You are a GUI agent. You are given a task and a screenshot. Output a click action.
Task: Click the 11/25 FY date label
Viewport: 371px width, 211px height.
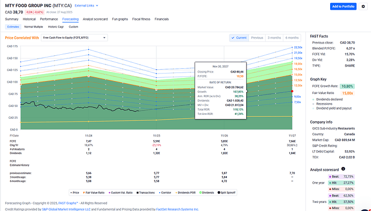tap(156, 136)
